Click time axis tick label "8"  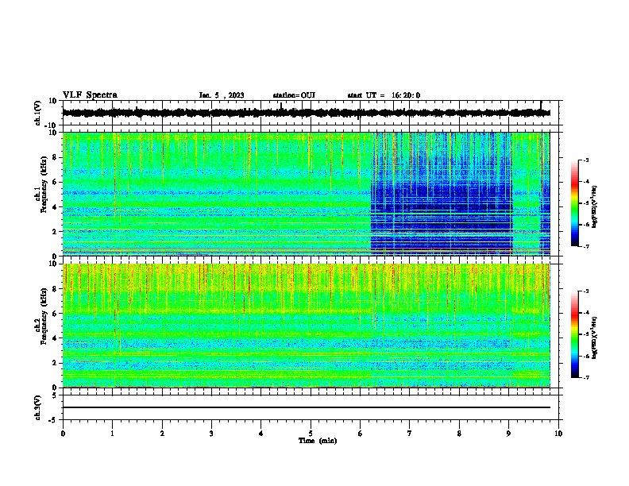tap(459, 434)
